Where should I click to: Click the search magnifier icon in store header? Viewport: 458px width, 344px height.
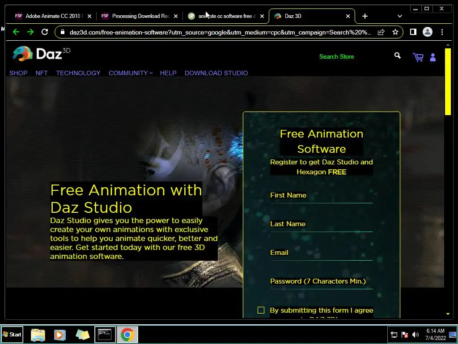pyautogui.click(x=397, y=56)
